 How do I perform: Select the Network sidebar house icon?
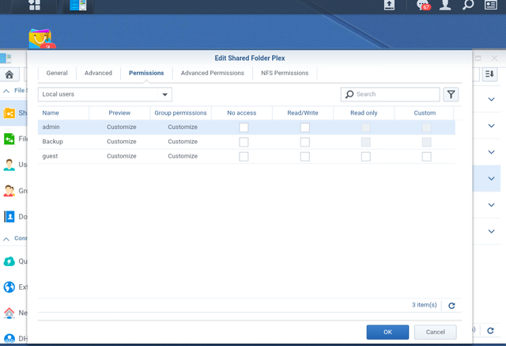9,313
